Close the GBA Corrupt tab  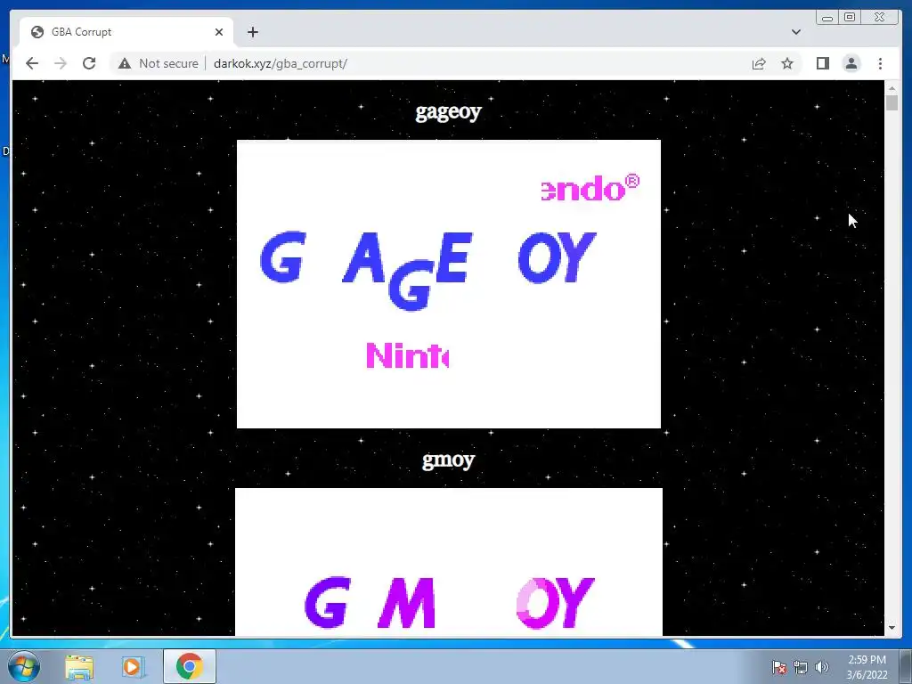(219, 32)
